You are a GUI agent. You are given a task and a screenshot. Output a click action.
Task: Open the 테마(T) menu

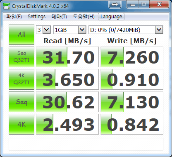59,17
